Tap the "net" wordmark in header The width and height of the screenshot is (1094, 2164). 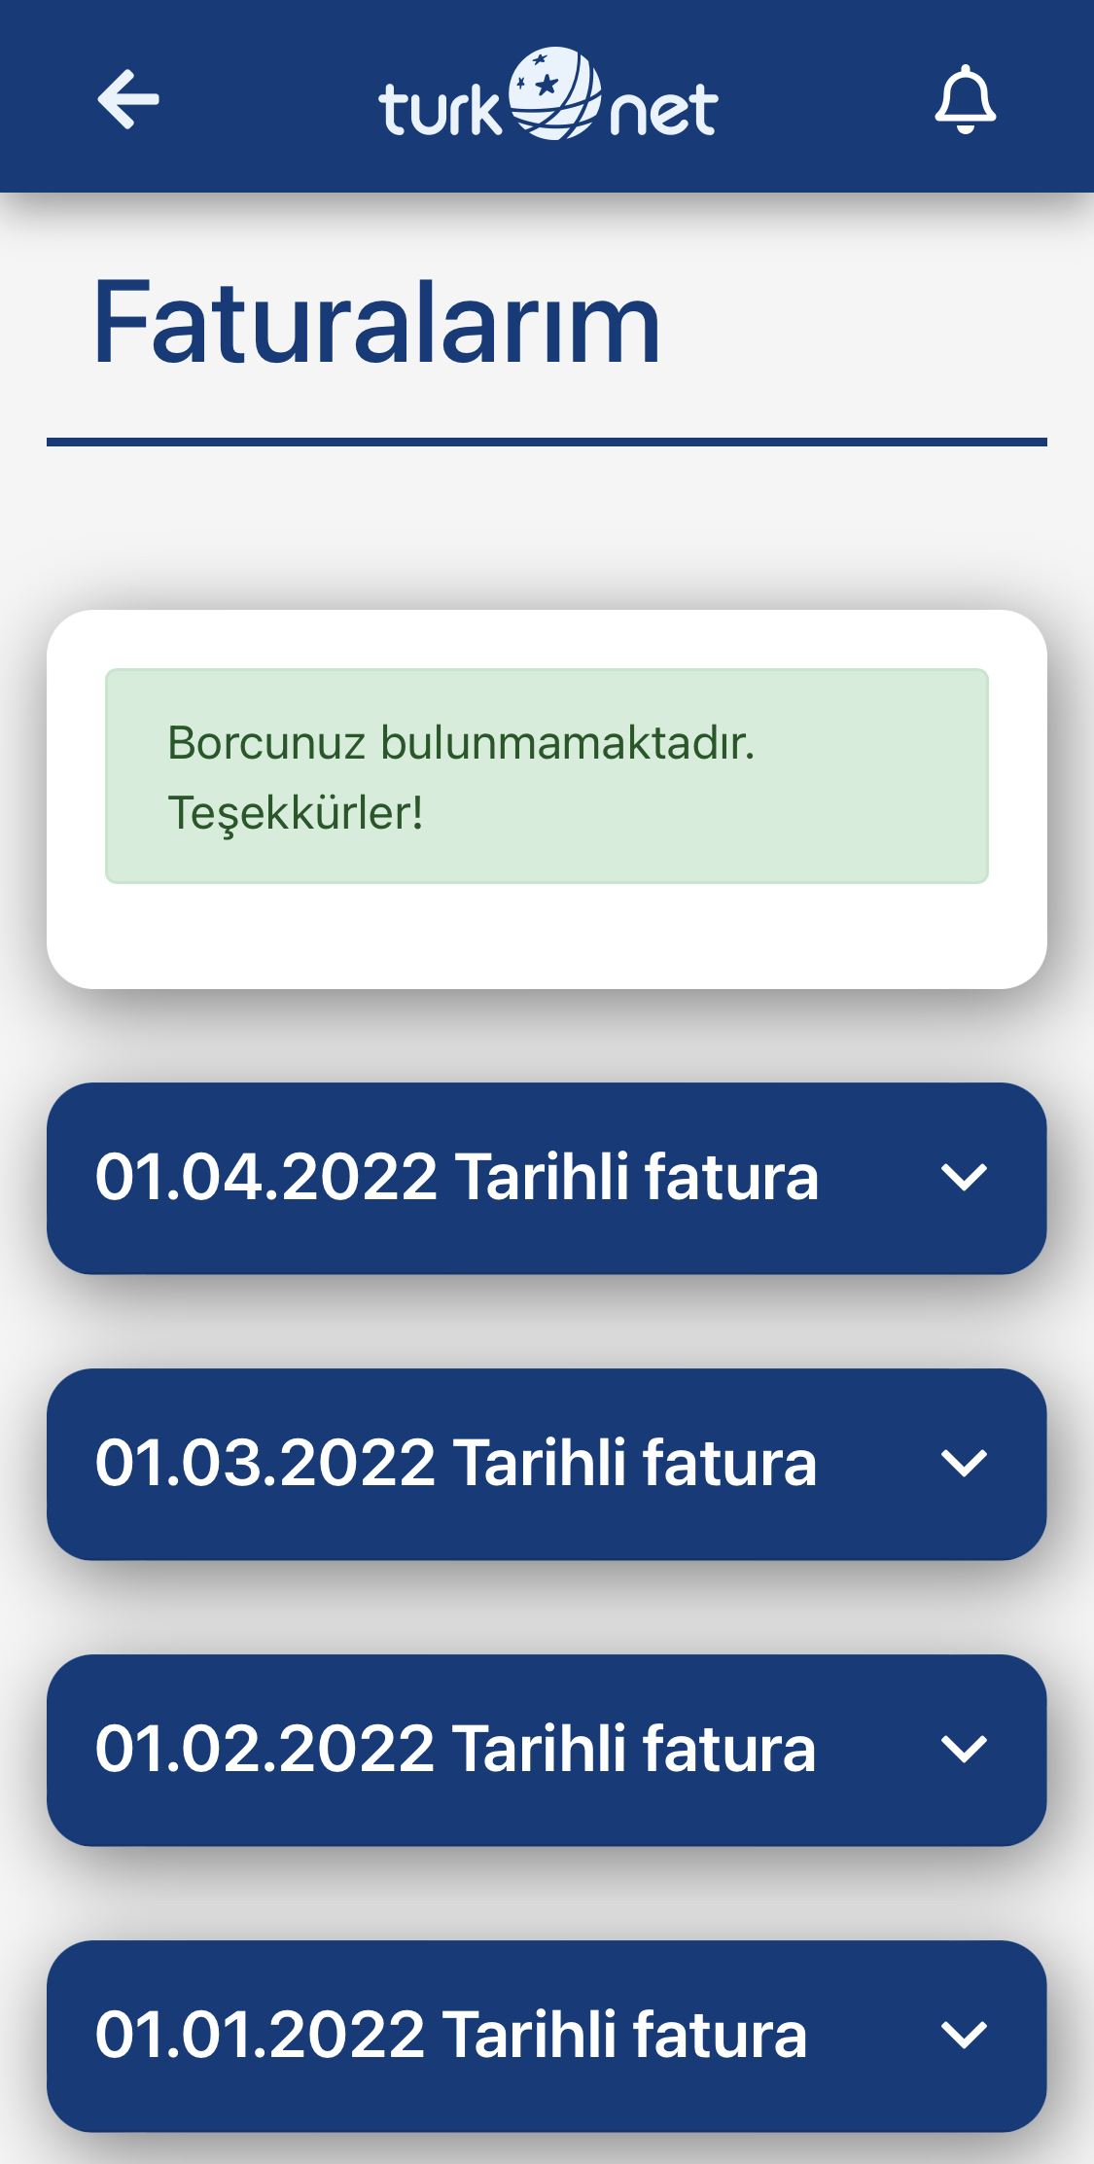[x=664, y=110]
